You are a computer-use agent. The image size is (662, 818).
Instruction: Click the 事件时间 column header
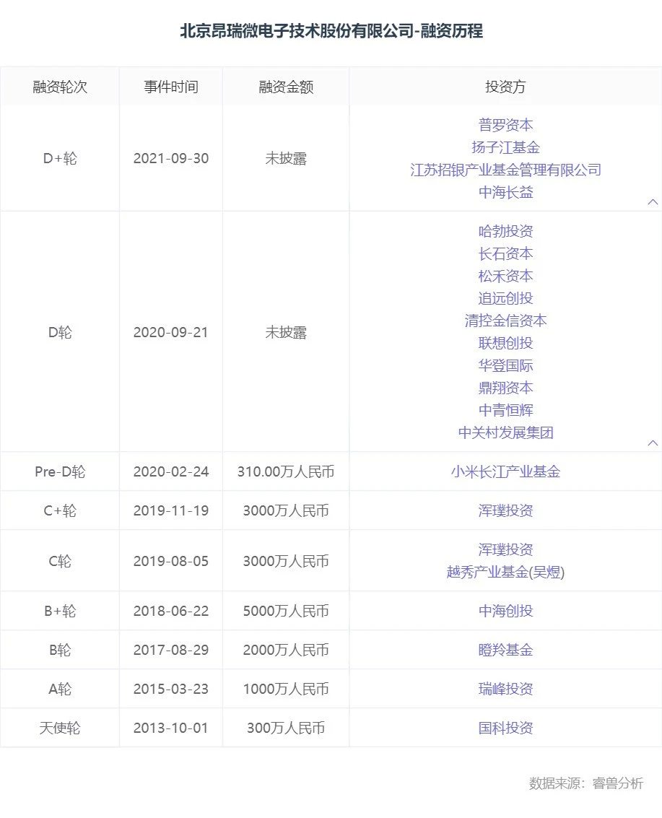(171, 87)
